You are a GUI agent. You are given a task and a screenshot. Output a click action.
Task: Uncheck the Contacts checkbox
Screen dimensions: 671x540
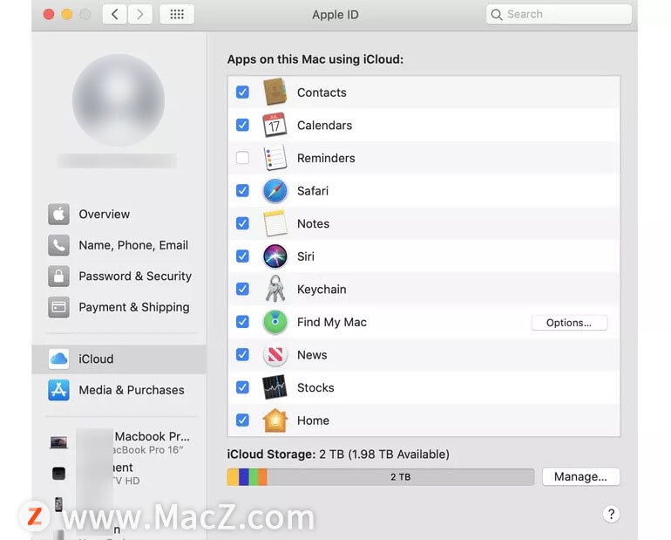(242, 92)
